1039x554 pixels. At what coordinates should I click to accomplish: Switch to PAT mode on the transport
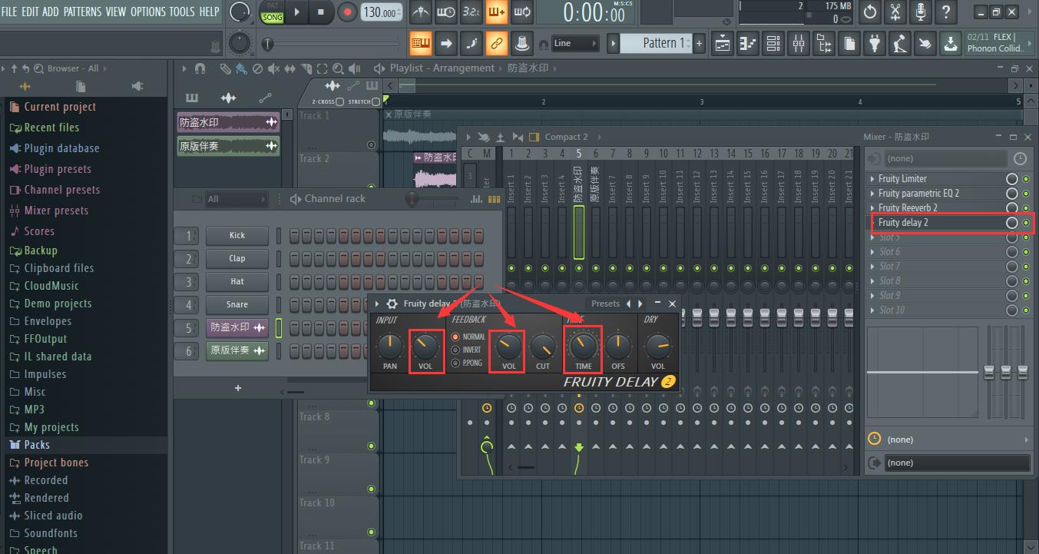point(272,8)
